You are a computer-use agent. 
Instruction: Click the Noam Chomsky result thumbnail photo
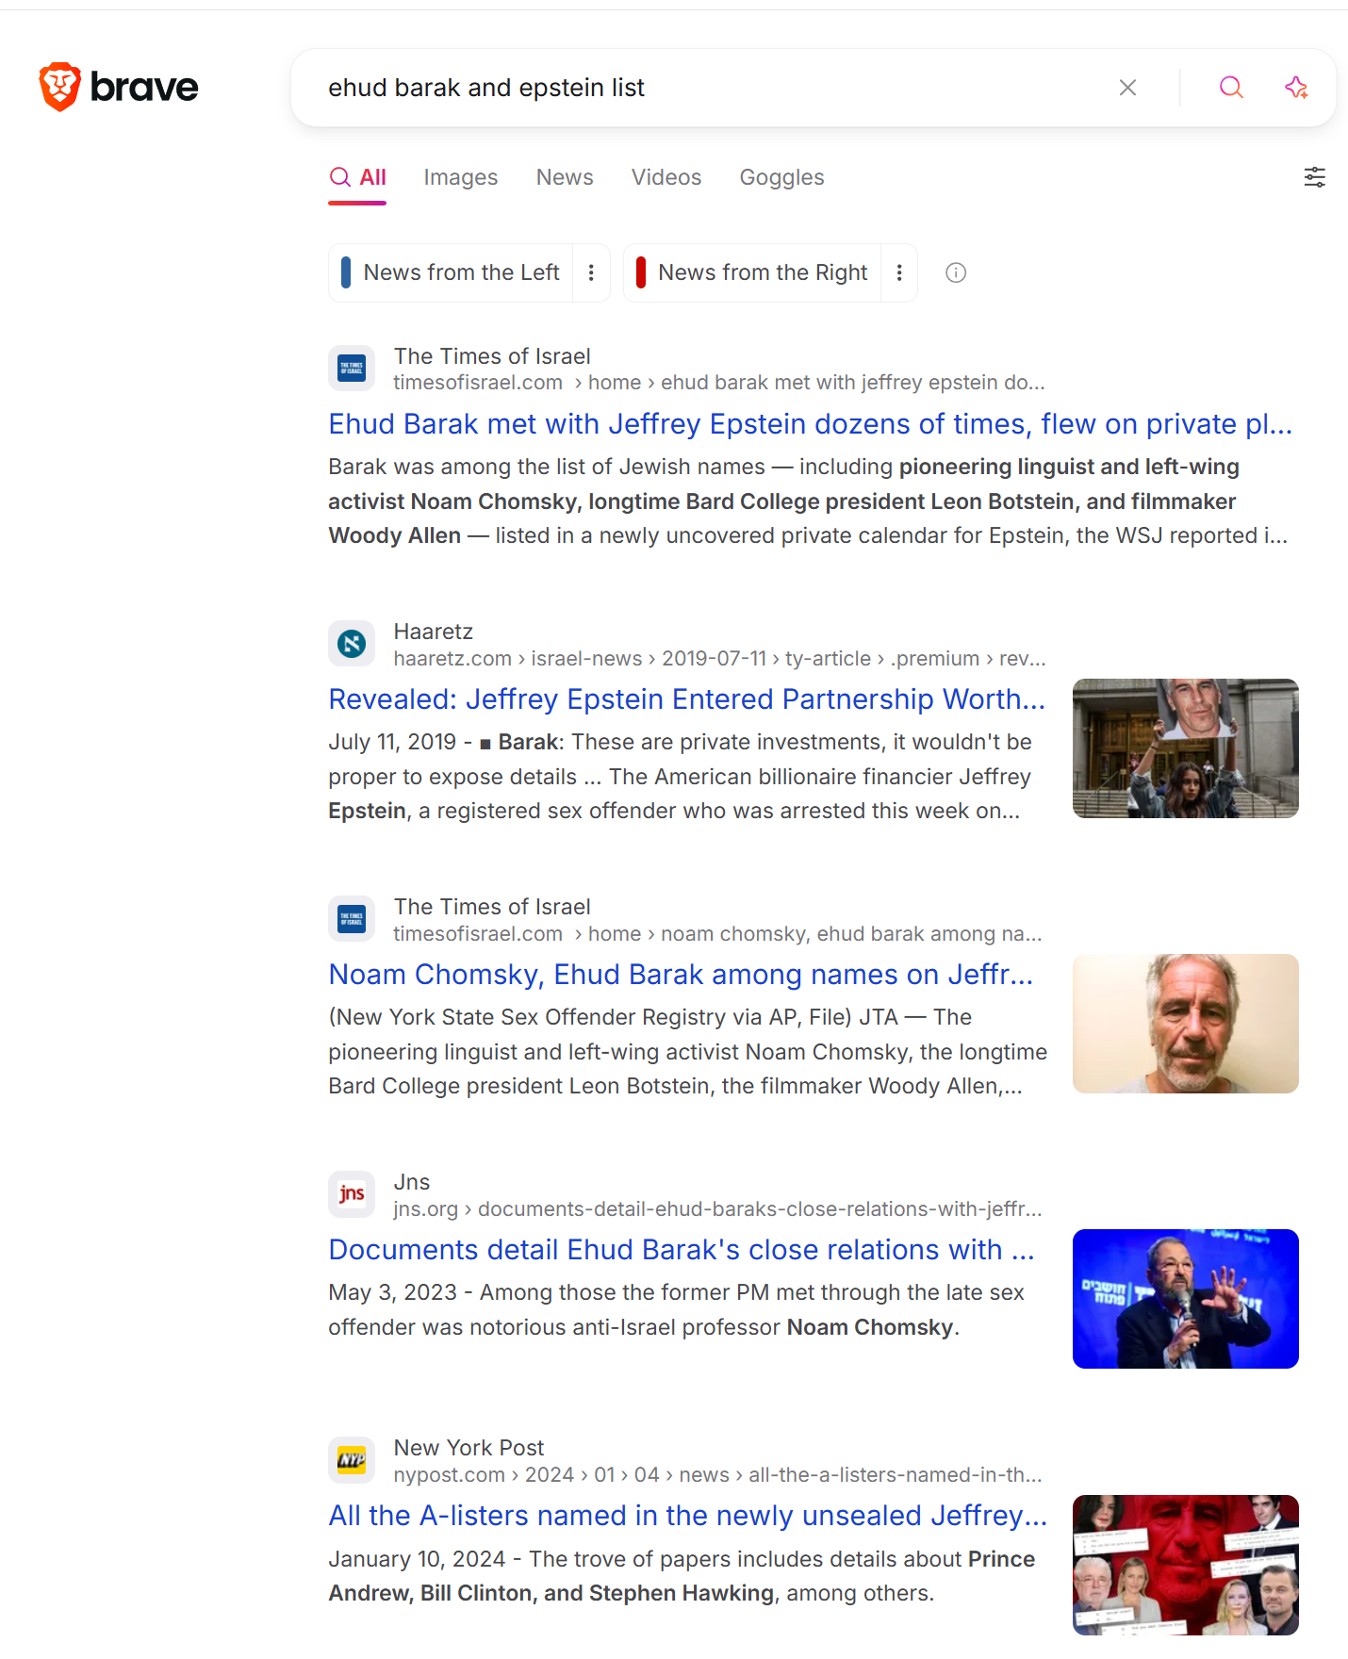1186,1024
